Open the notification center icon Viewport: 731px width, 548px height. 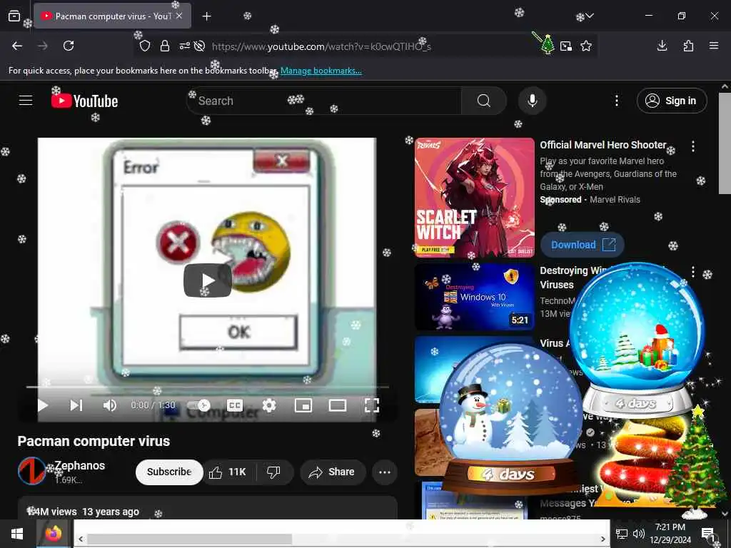(709, 534)
